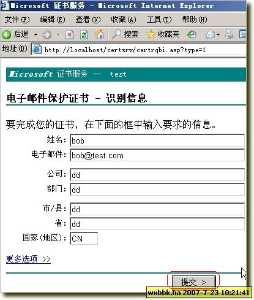Open the Back history dropdown arrow
The width and height of the screenshot is (254, 300).
pos(35,34)
